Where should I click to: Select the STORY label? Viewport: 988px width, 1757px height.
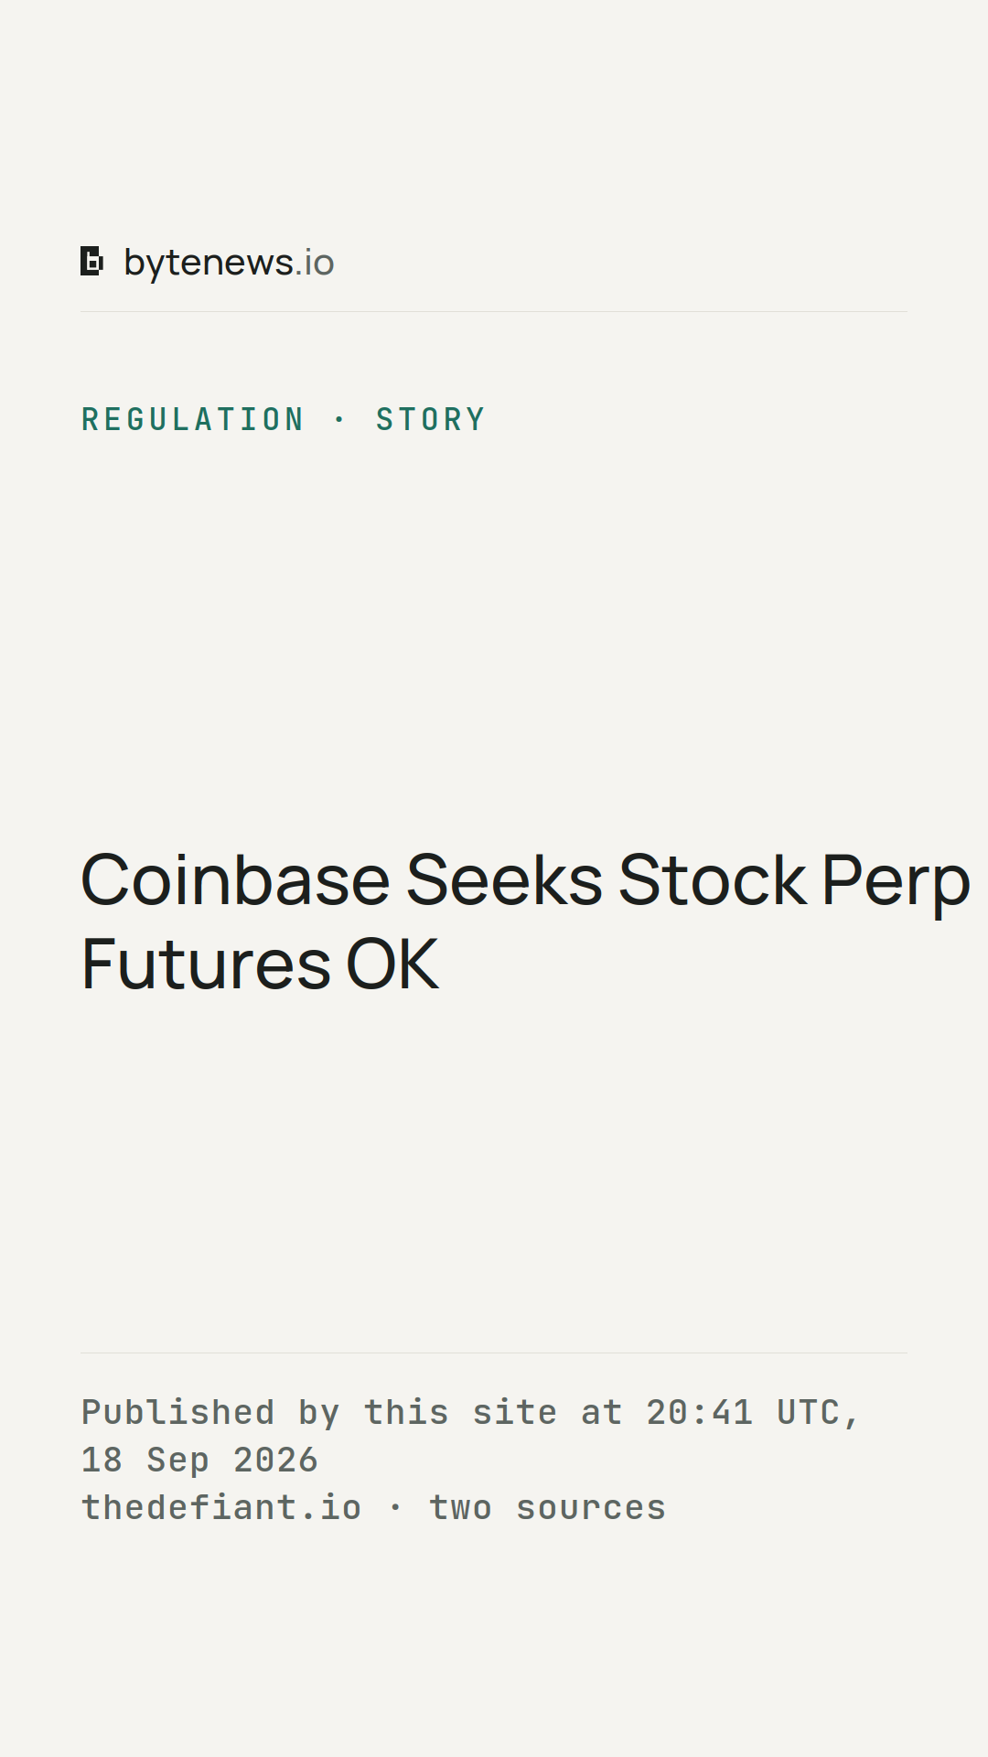430,419
